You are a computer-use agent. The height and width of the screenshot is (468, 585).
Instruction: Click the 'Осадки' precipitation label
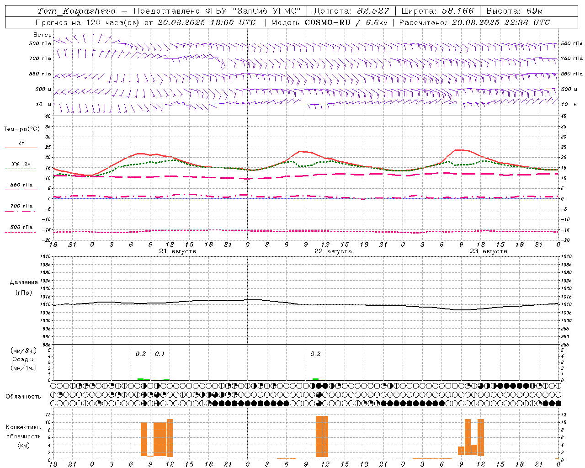(x=24, y=359)
